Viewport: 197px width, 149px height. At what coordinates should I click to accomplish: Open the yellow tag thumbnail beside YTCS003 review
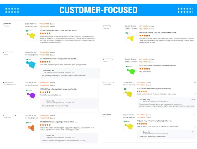[x=31, y=35]
